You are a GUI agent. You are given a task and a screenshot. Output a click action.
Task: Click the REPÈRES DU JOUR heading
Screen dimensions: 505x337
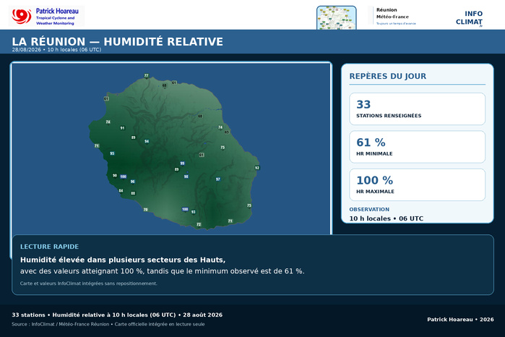pos(388,76)
